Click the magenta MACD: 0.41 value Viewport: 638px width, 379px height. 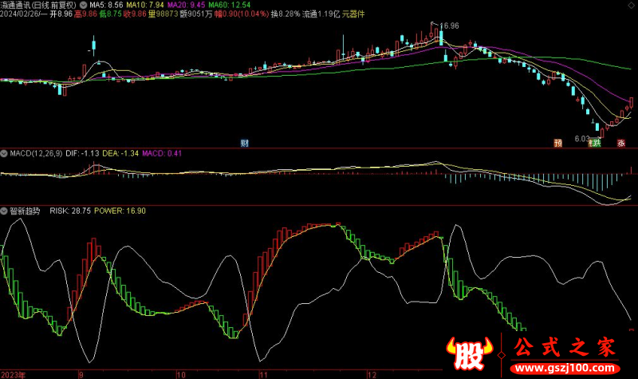(162, 153)
